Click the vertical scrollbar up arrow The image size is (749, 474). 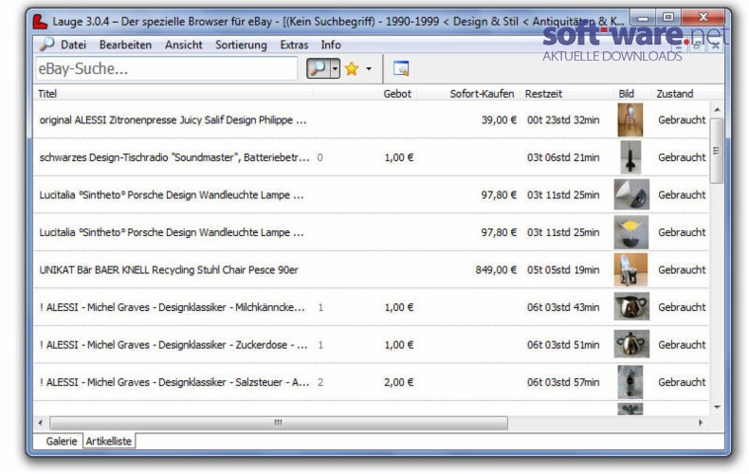coord(717,110)
